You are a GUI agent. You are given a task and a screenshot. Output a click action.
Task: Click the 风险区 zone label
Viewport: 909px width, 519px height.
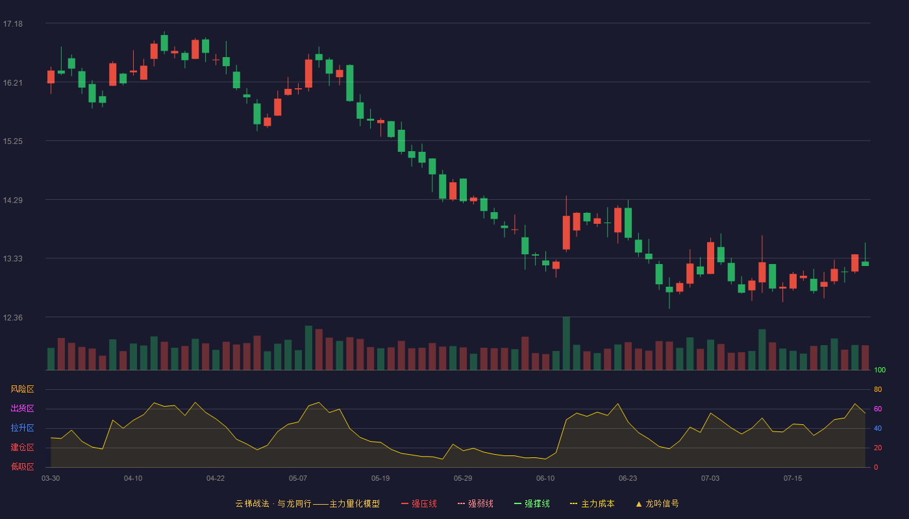(x=22, y=389)
